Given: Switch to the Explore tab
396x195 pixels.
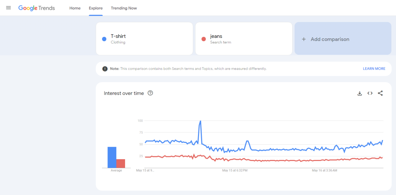Looking at the screenshot, I should click(96, 8).
